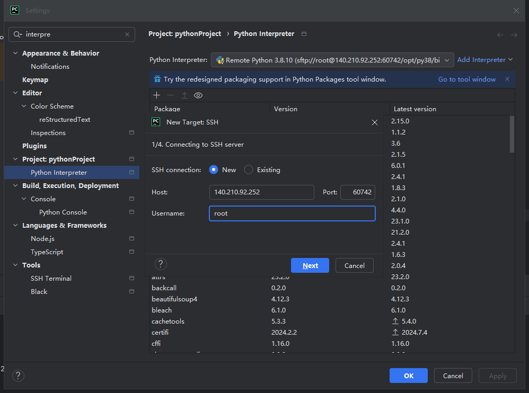Select the bleach package row
Screen dimensions: 529x393
(x=332, y=310)
